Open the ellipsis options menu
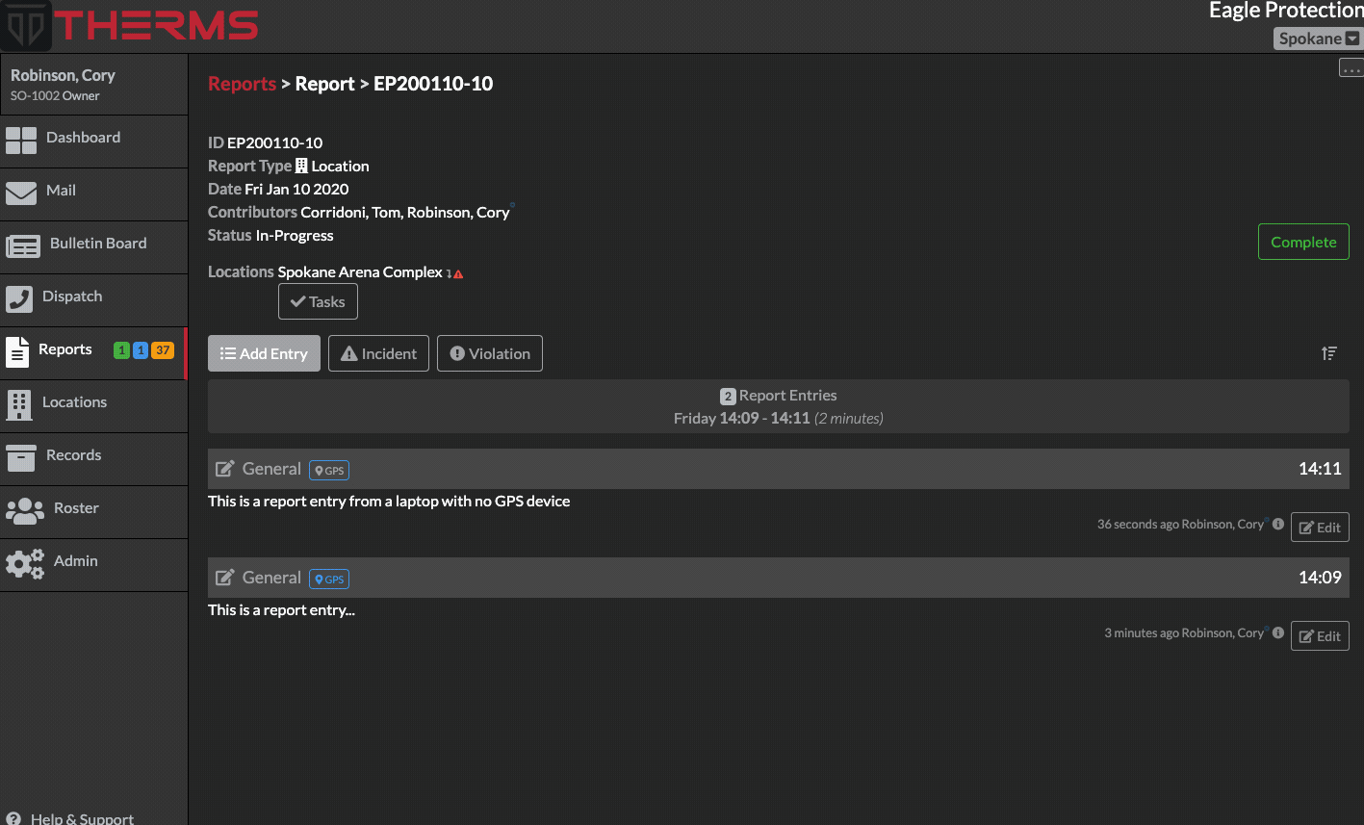Viewport: 1364px width, 825px height. point(1351,66)
